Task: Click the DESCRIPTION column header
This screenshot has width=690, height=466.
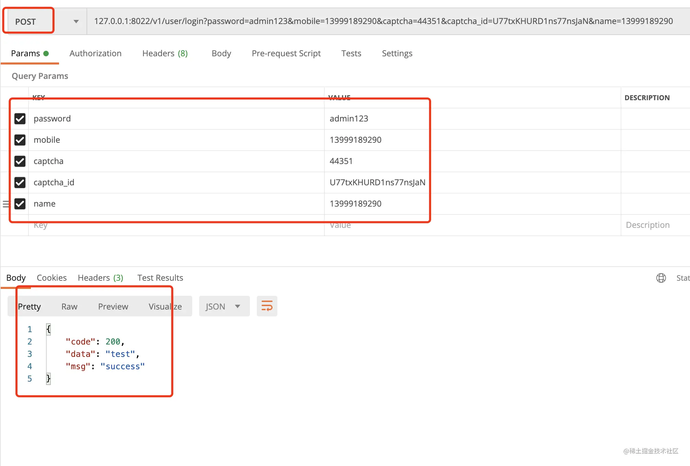Action: pos(647,98)
